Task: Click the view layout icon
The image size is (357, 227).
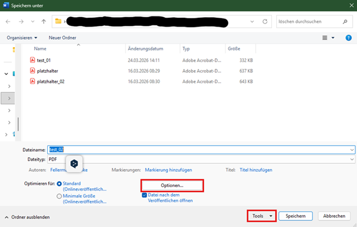Action: (325, 38)
